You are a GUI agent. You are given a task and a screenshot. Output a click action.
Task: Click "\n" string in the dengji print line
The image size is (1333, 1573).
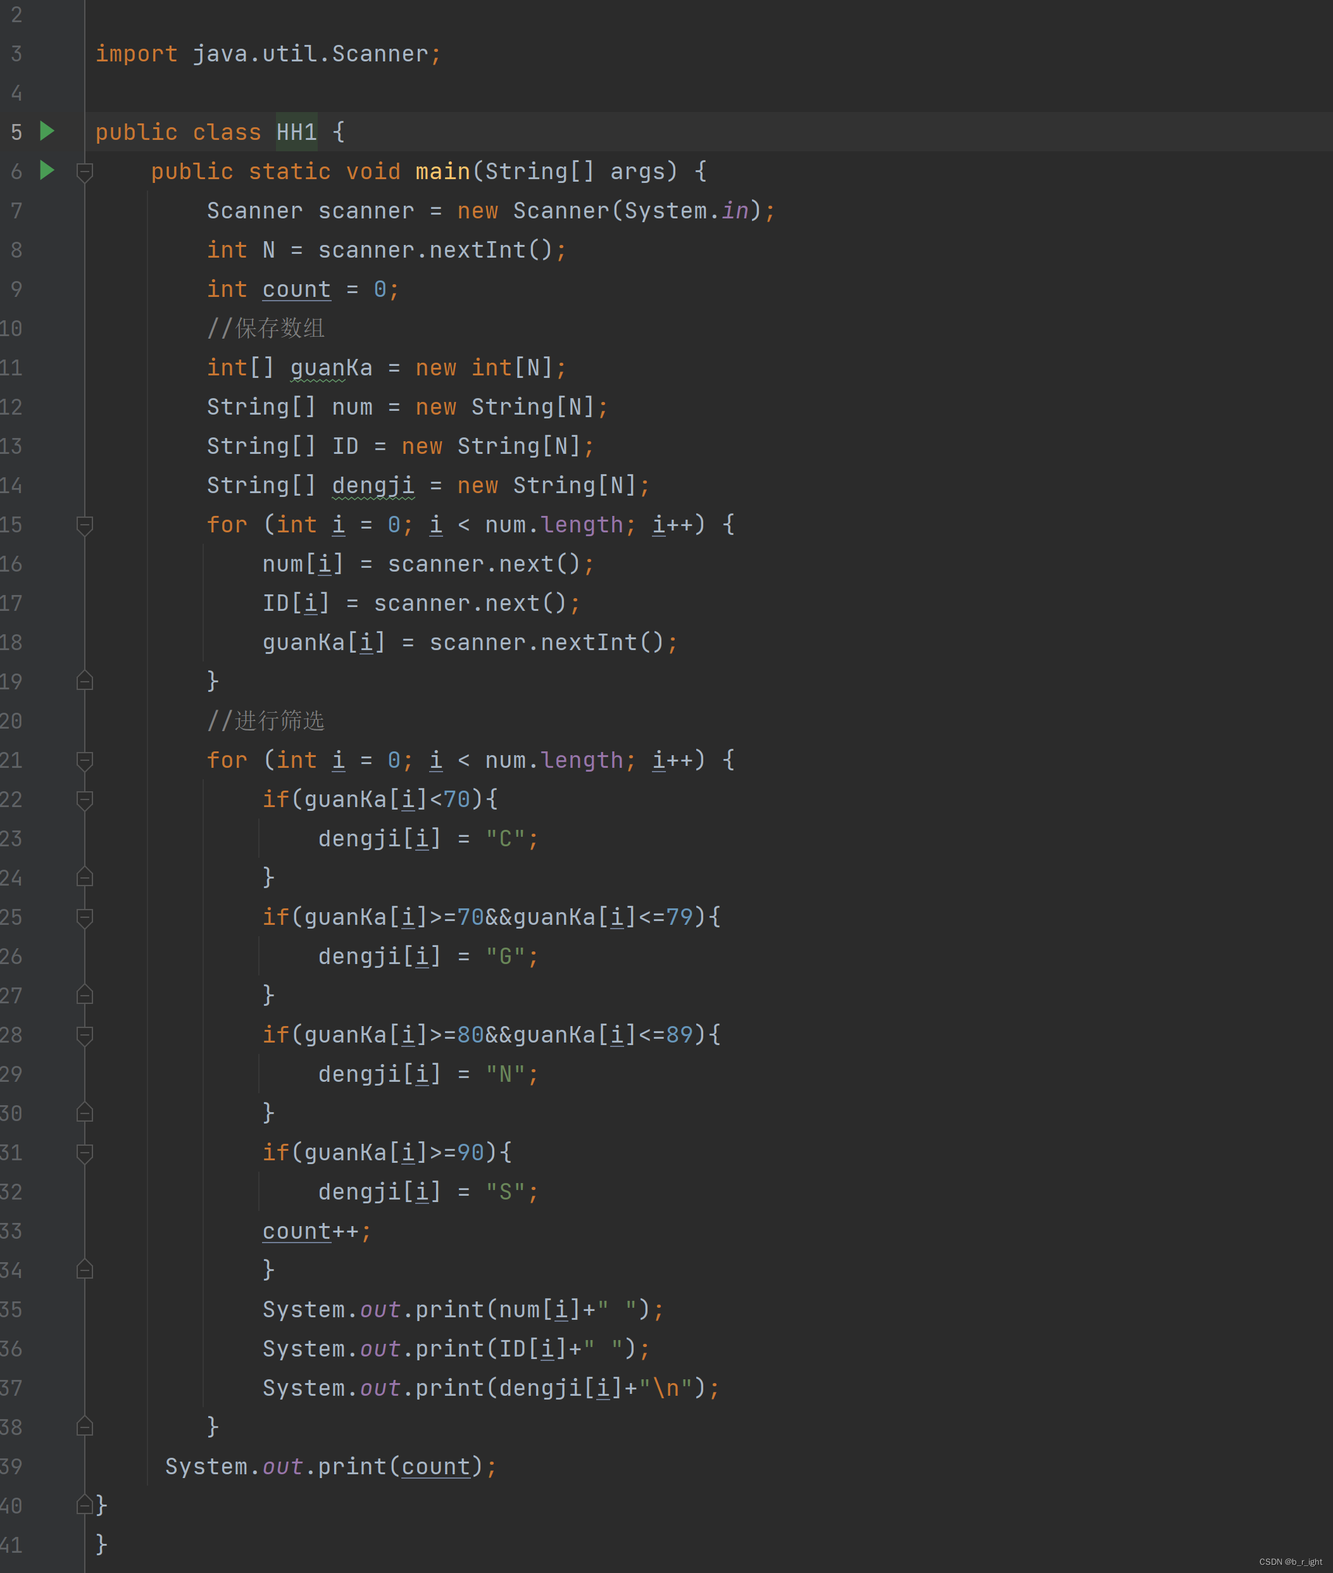click(666, 1388)
